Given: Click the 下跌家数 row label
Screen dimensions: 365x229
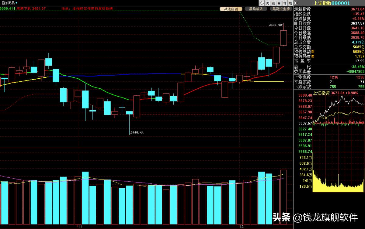Looking at the screenshot, I should (x=302, y=87).
